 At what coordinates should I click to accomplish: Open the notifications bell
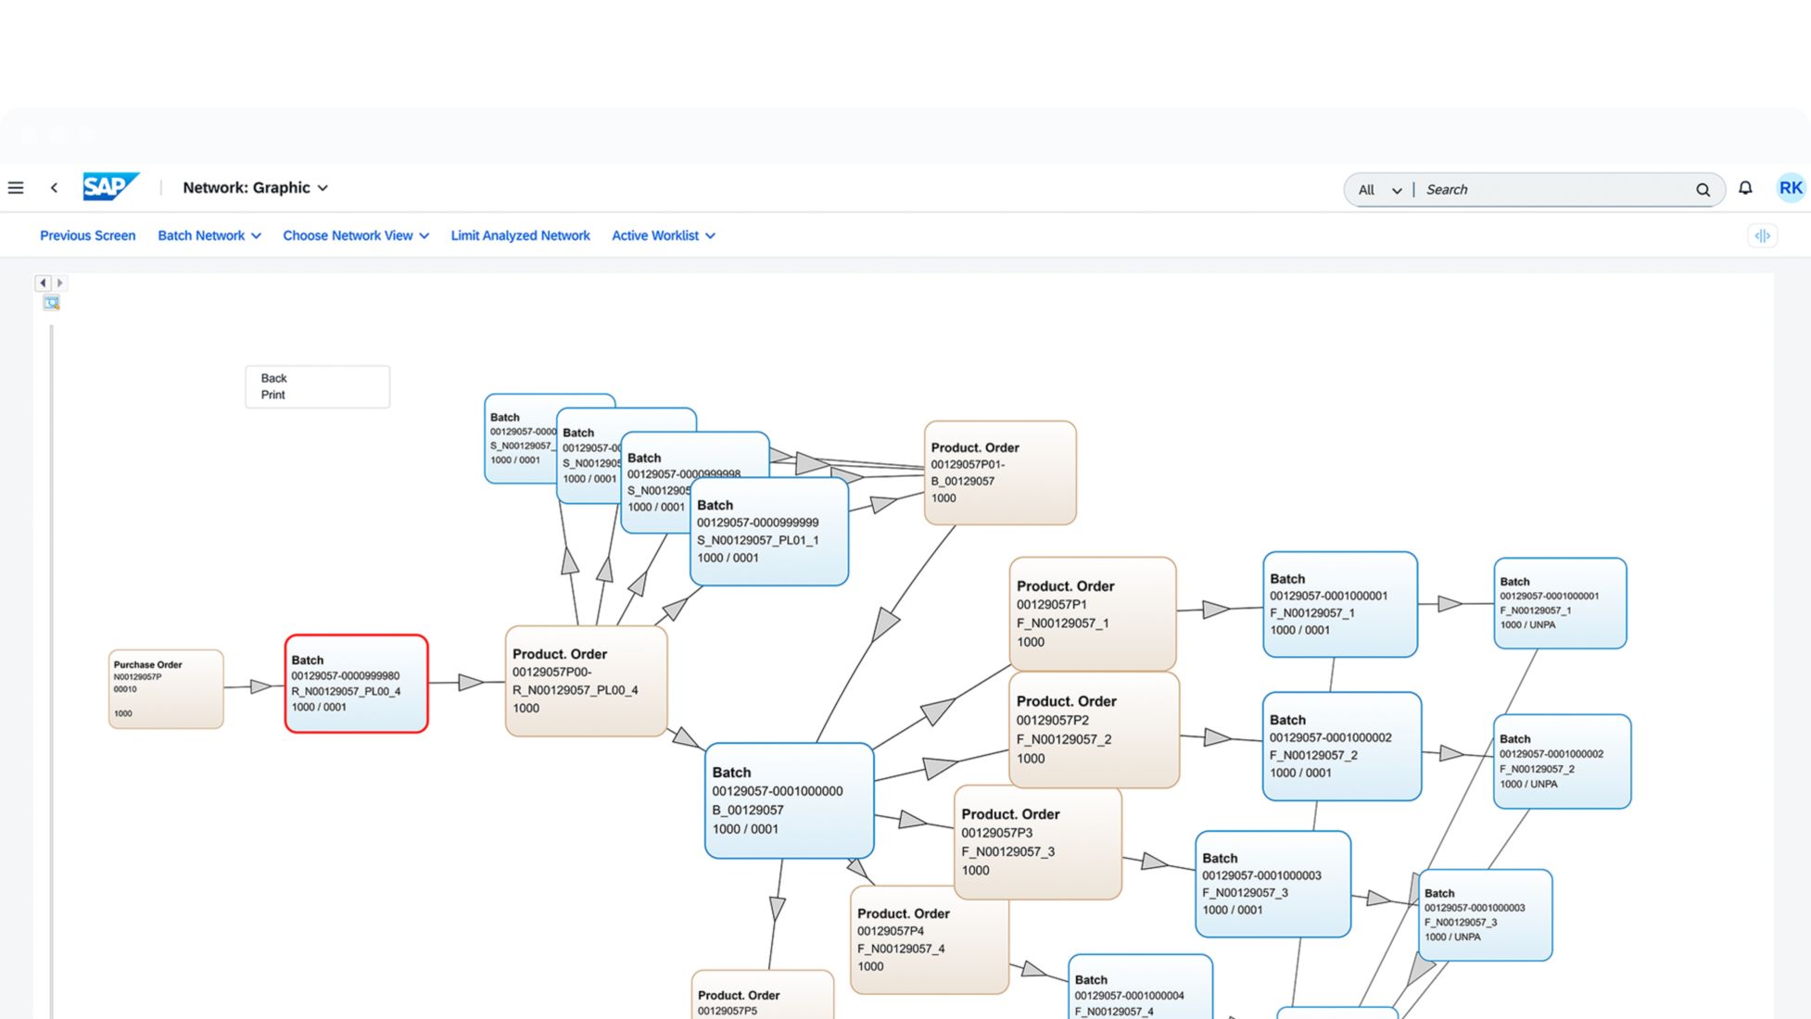(x=1745, y=188)
